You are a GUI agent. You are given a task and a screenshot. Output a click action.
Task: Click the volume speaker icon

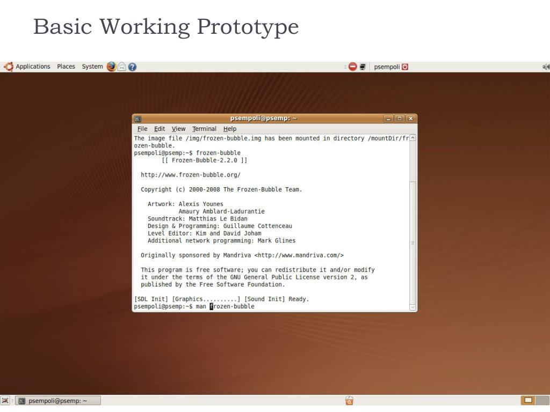coord(546,67)
